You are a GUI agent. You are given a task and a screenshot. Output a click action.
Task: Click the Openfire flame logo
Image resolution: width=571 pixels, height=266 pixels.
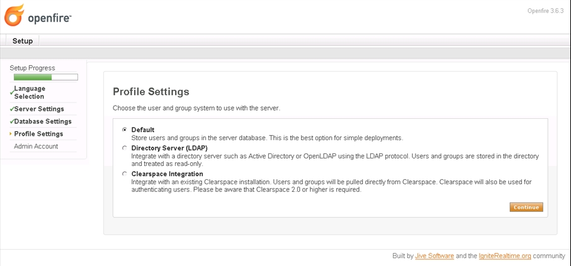[x=14, y=15]
